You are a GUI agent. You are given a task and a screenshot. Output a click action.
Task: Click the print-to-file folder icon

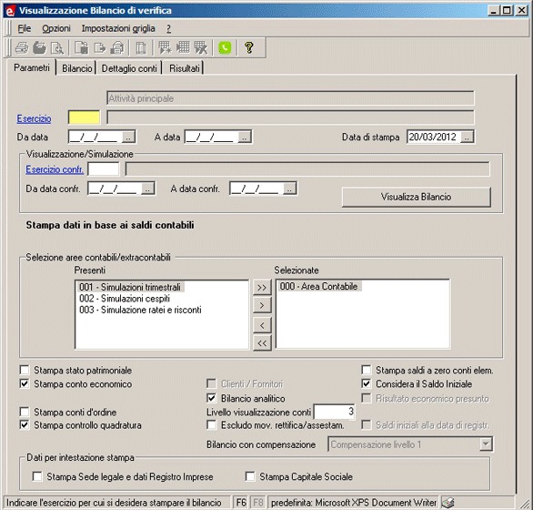(x=39, y=47)
